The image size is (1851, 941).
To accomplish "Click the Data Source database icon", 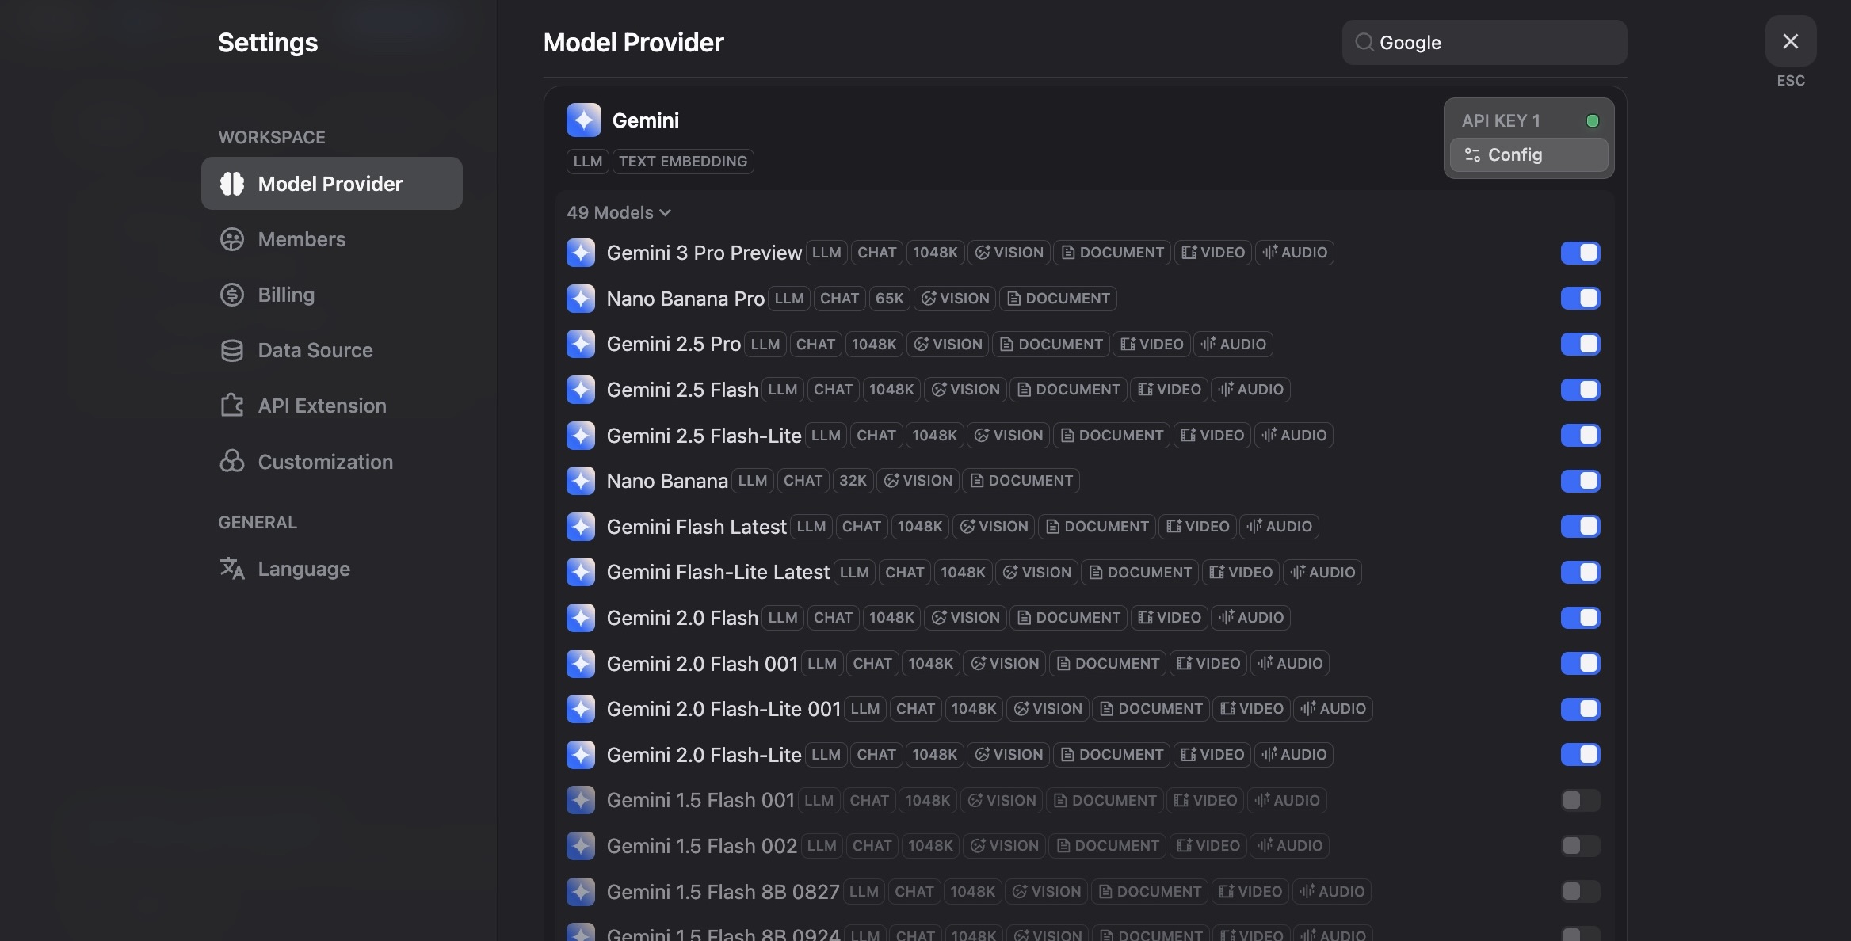I will tap(231, 350).
